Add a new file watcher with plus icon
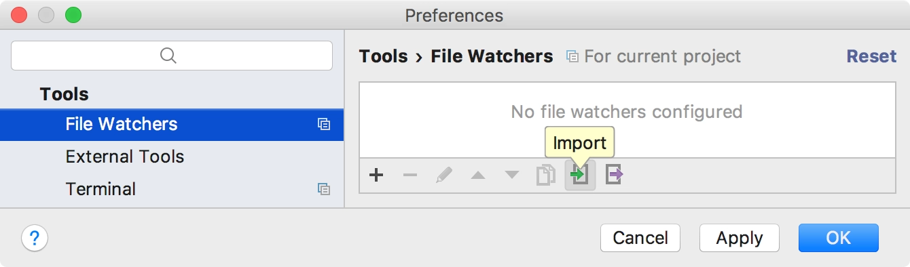This screenshot has width=910, height=267. point(376,176)
